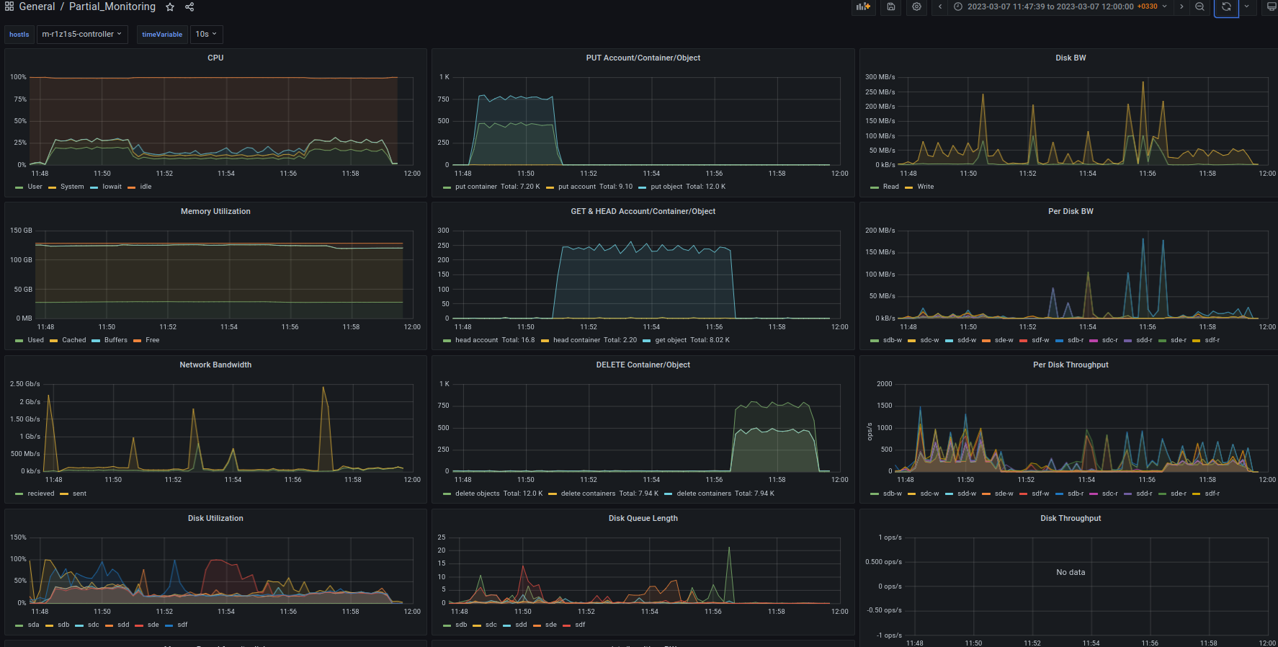Toggle Cached series in Memory Utilization legend

(73, 340)
